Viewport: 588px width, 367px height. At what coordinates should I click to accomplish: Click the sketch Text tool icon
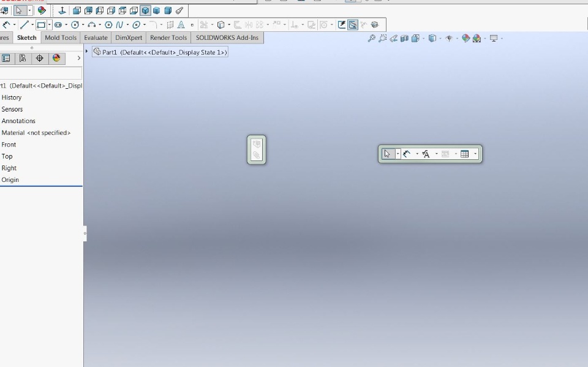181,25
